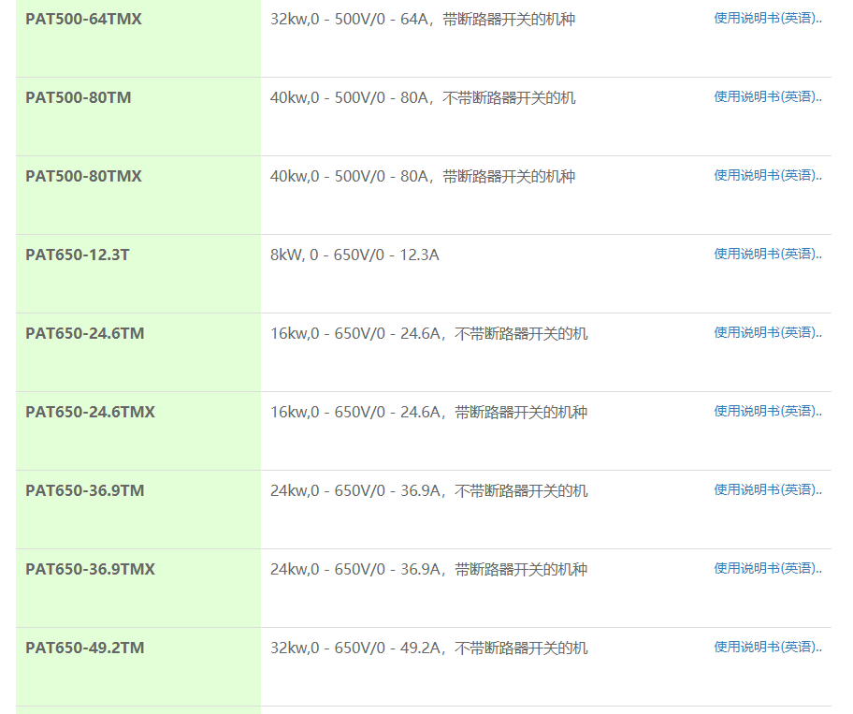Viewport: 853px width, 714px height.
Task: Open the PAT500-80TM user manual link
Action: [768, 97]
